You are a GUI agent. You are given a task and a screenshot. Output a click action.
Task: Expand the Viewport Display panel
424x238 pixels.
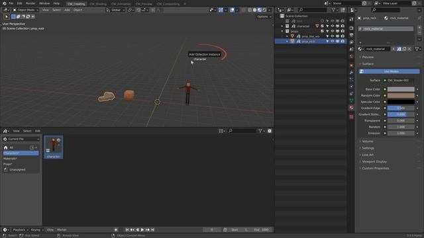coord(374,161)
